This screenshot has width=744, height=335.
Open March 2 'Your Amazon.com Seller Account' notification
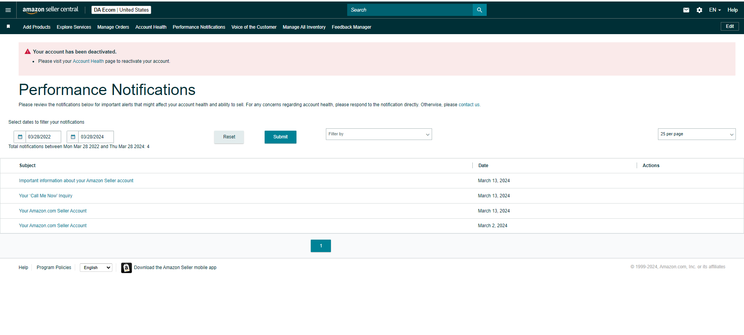click(x=53, y=226)
